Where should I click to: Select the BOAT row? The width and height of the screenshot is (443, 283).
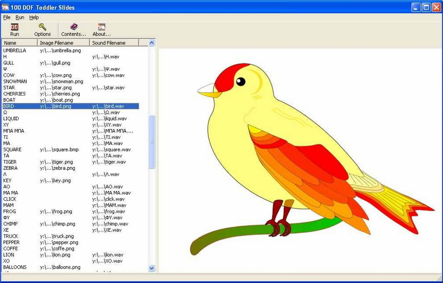point(71,100)
